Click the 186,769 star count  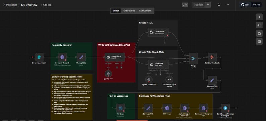pos(256,5)
